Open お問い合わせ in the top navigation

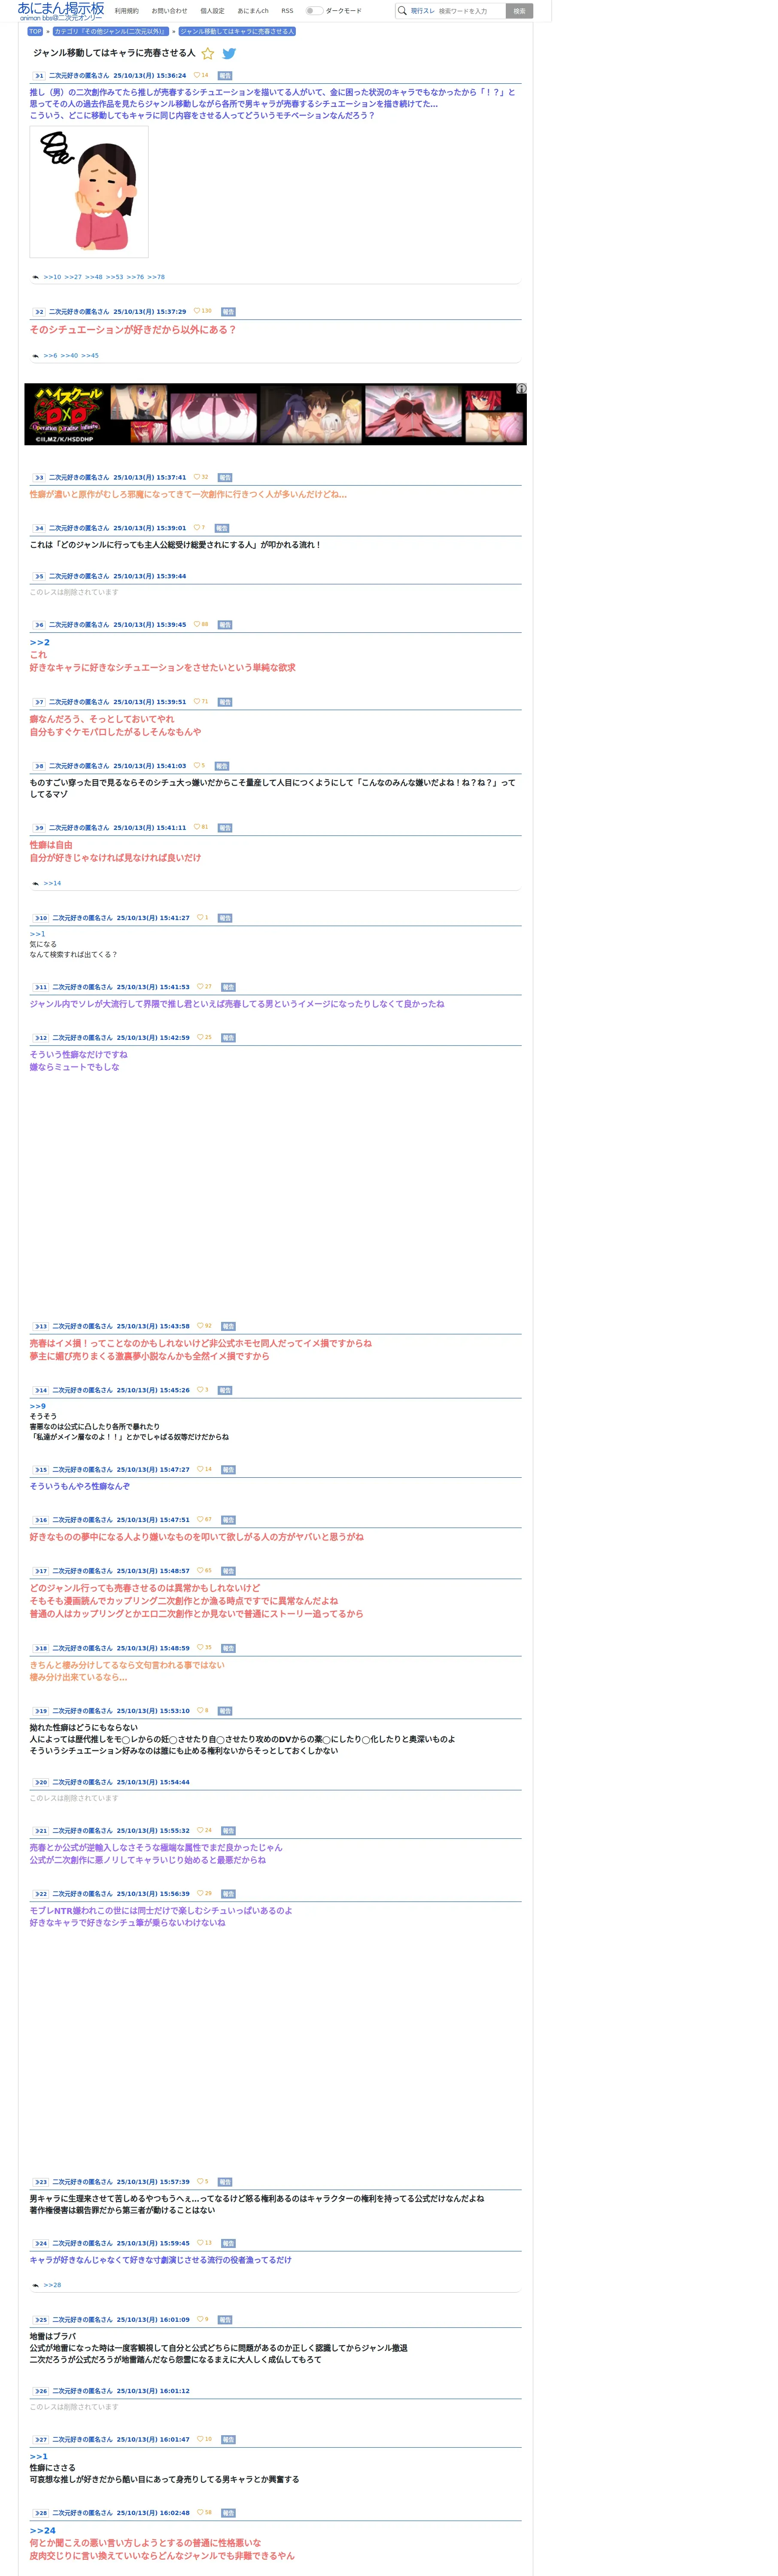point(169,11)
